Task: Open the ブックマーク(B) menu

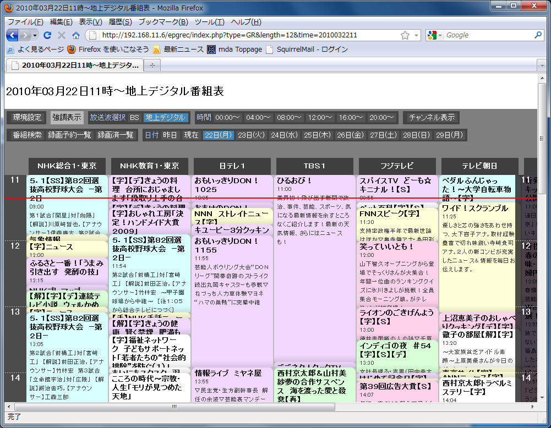Action: click(x=163, y=22)
